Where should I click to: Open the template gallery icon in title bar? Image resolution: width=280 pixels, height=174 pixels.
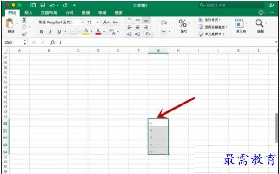click(33, 5)
